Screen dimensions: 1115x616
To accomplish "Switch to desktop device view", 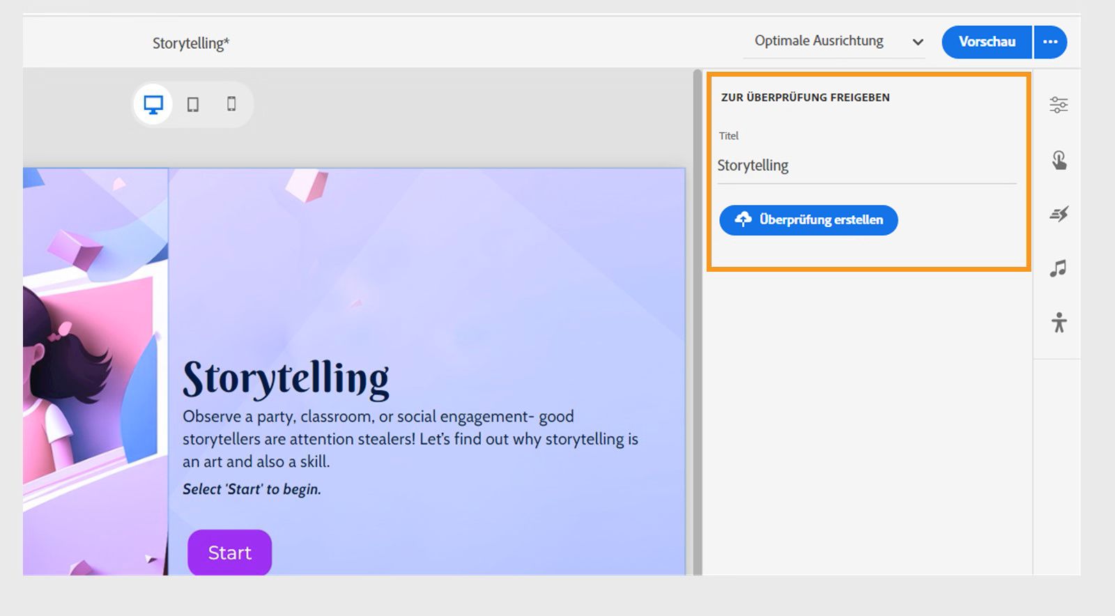I will click(x=153, y=105).
